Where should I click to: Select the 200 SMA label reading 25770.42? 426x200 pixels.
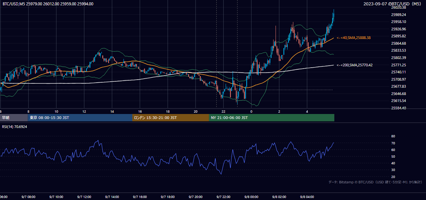(355, 65)
